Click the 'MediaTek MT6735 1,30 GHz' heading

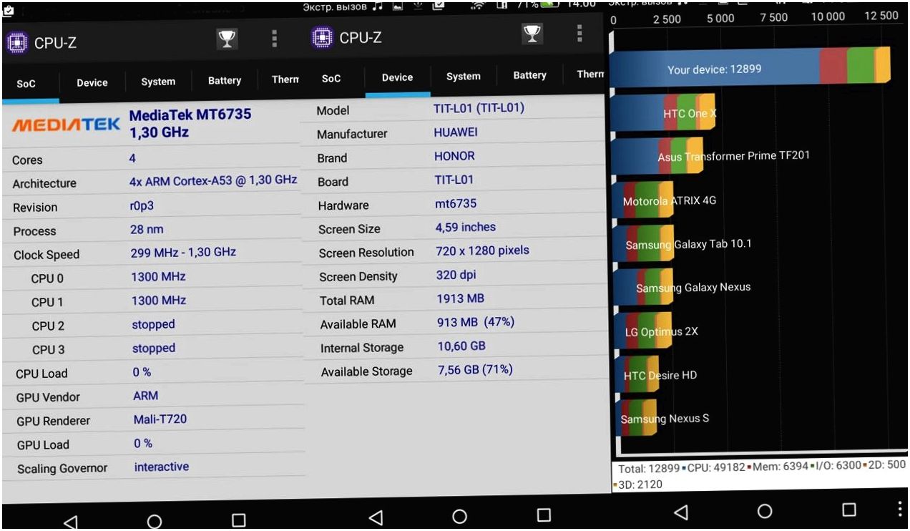(x=190, y=123)
